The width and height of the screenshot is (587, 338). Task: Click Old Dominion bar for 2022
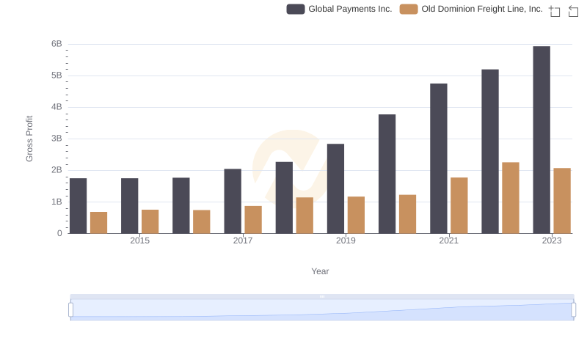(511, 198)
